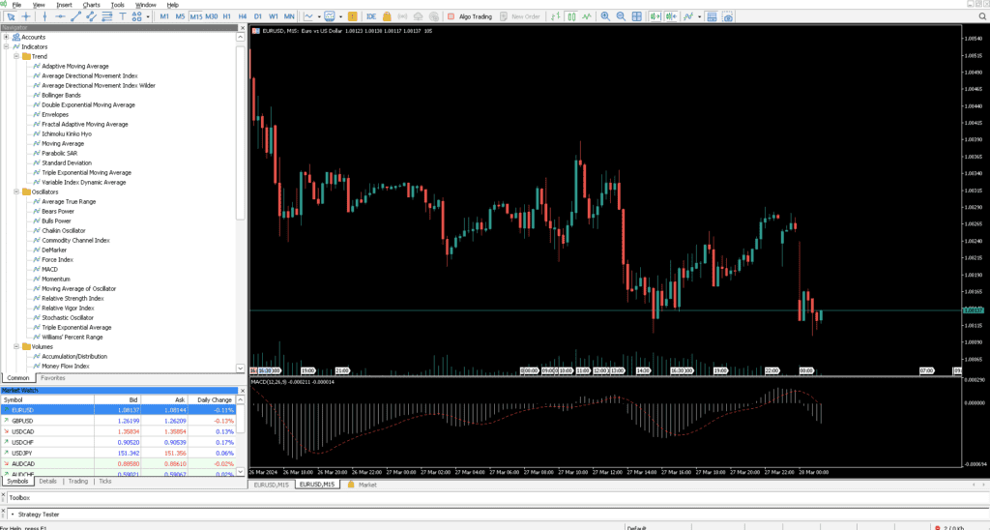This screenshot has width=990, height=530.
Task: Pick the trendline drawing tool
Action: tap(75, 16)
